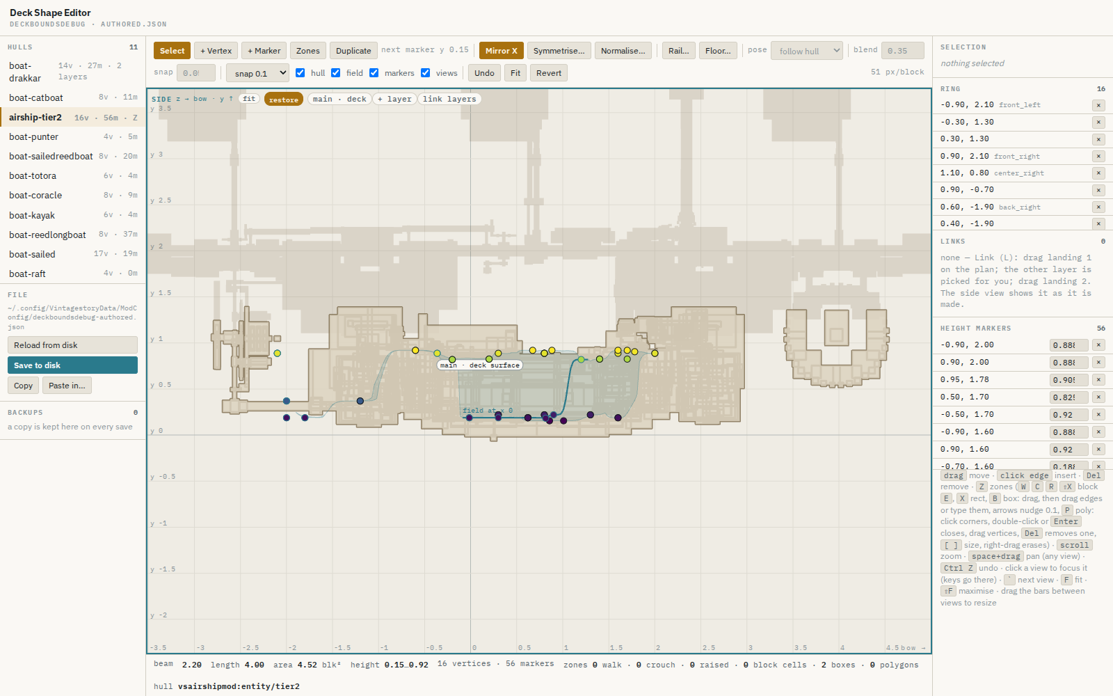This screenshot has height=696, width=1113.
Task: Delete height marker -0.90, 2.00
Action: 1098,345
